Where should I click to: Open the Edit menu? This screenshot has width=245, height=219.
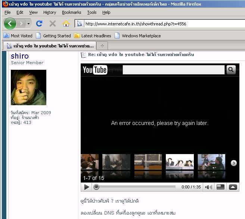[20, 12]
